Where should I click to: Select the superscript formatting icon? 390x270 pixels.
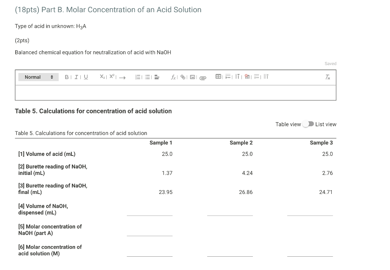click(111, 76)
